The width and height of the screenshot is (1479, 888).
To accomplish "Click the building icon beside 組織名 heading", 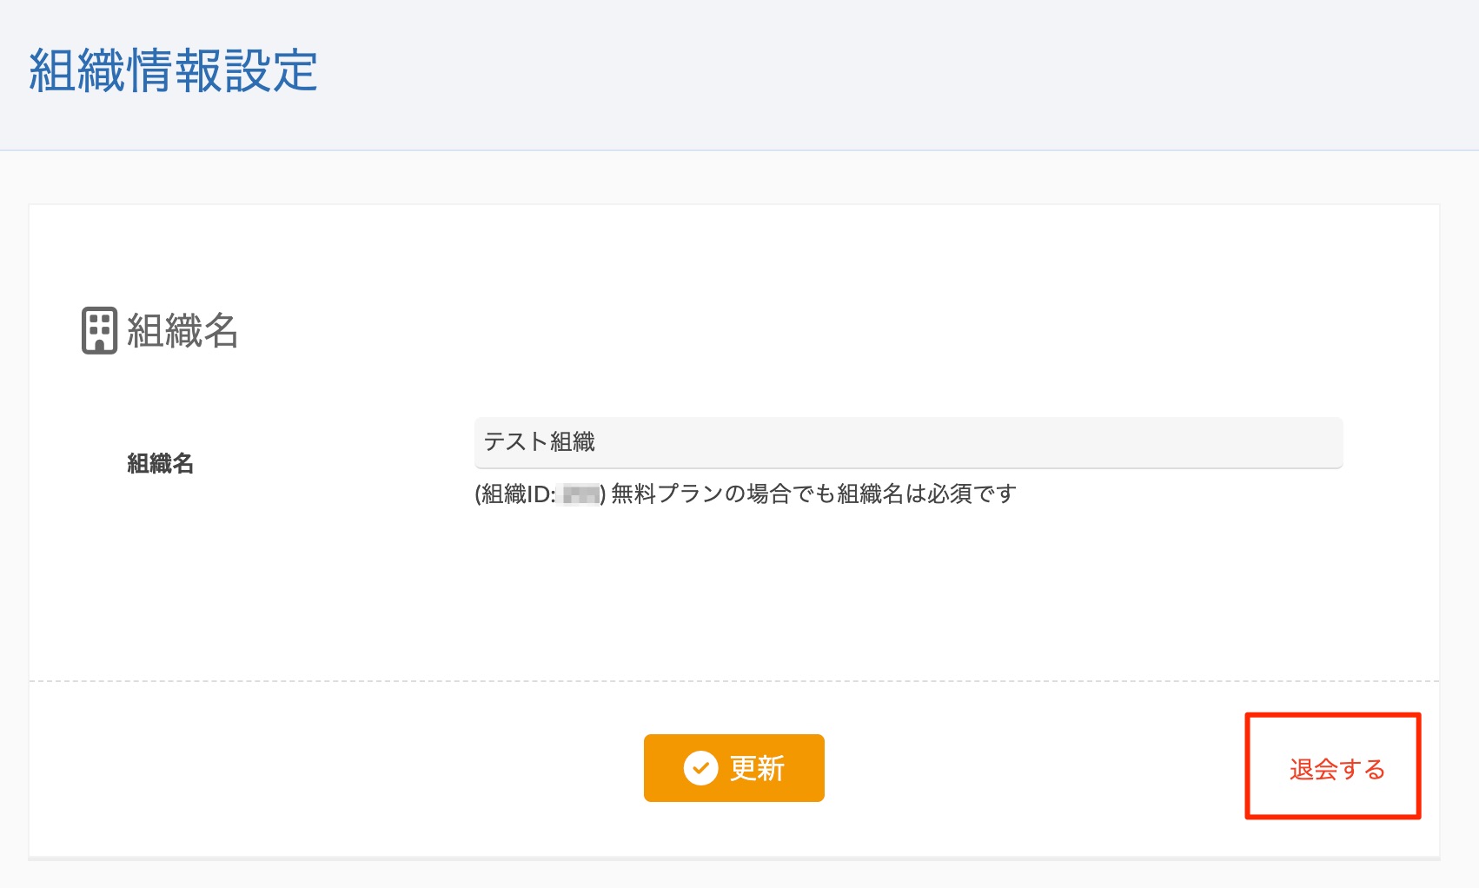I will [99, 330].
